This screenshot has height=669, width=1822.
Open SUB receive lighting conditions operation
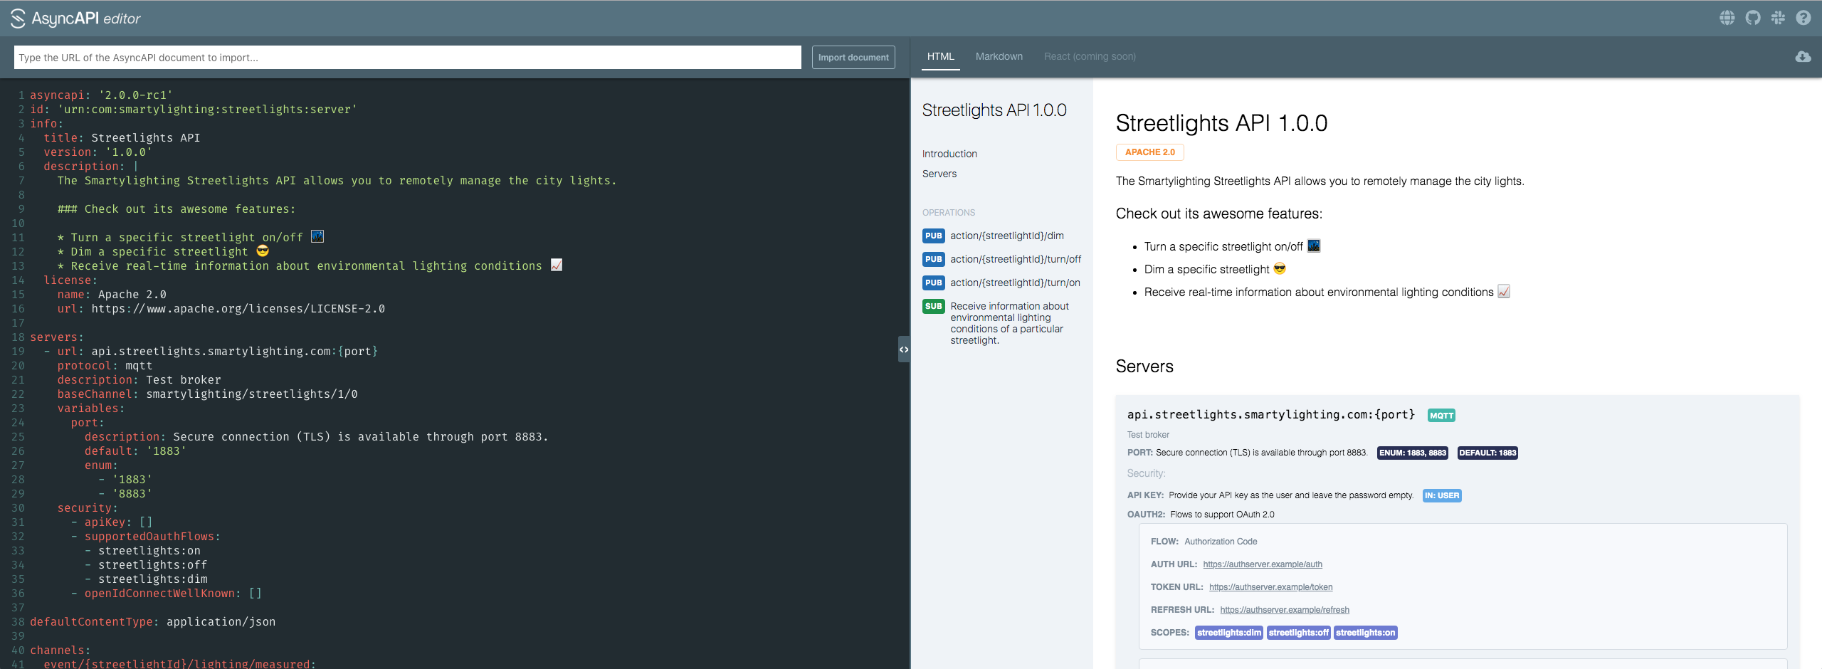pos(996,322)
